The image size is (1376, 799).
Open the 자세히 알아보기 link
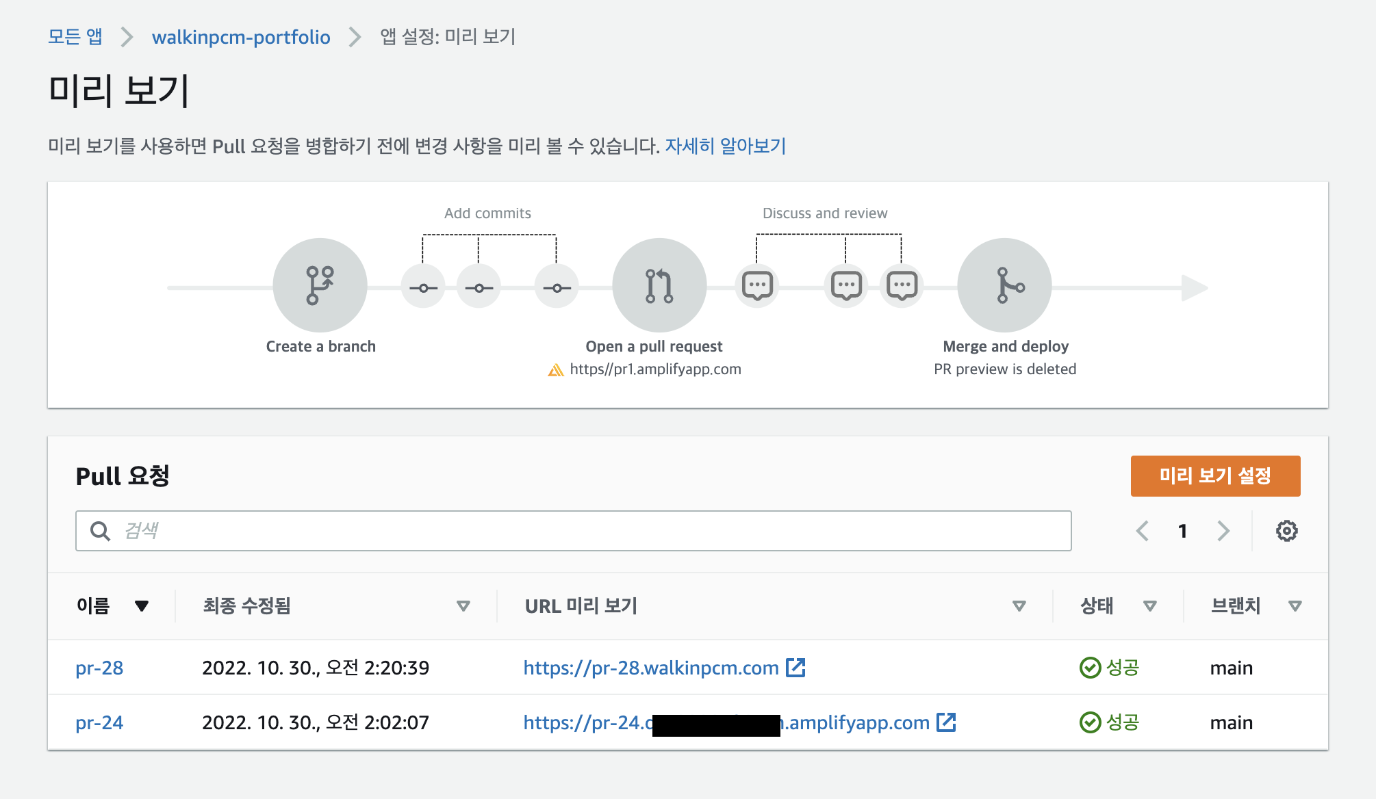[725, 146]
